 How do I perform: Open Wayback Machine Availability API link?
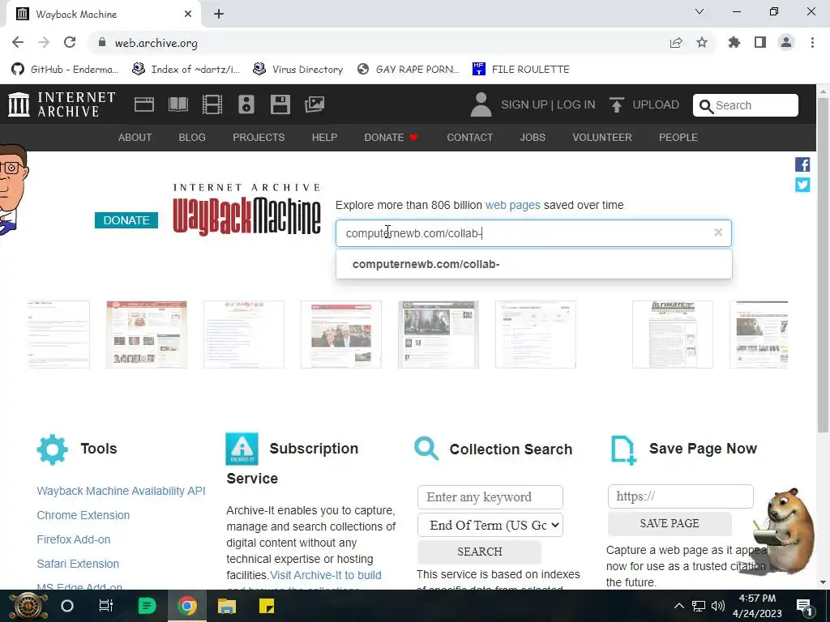[x=122, y=491]
